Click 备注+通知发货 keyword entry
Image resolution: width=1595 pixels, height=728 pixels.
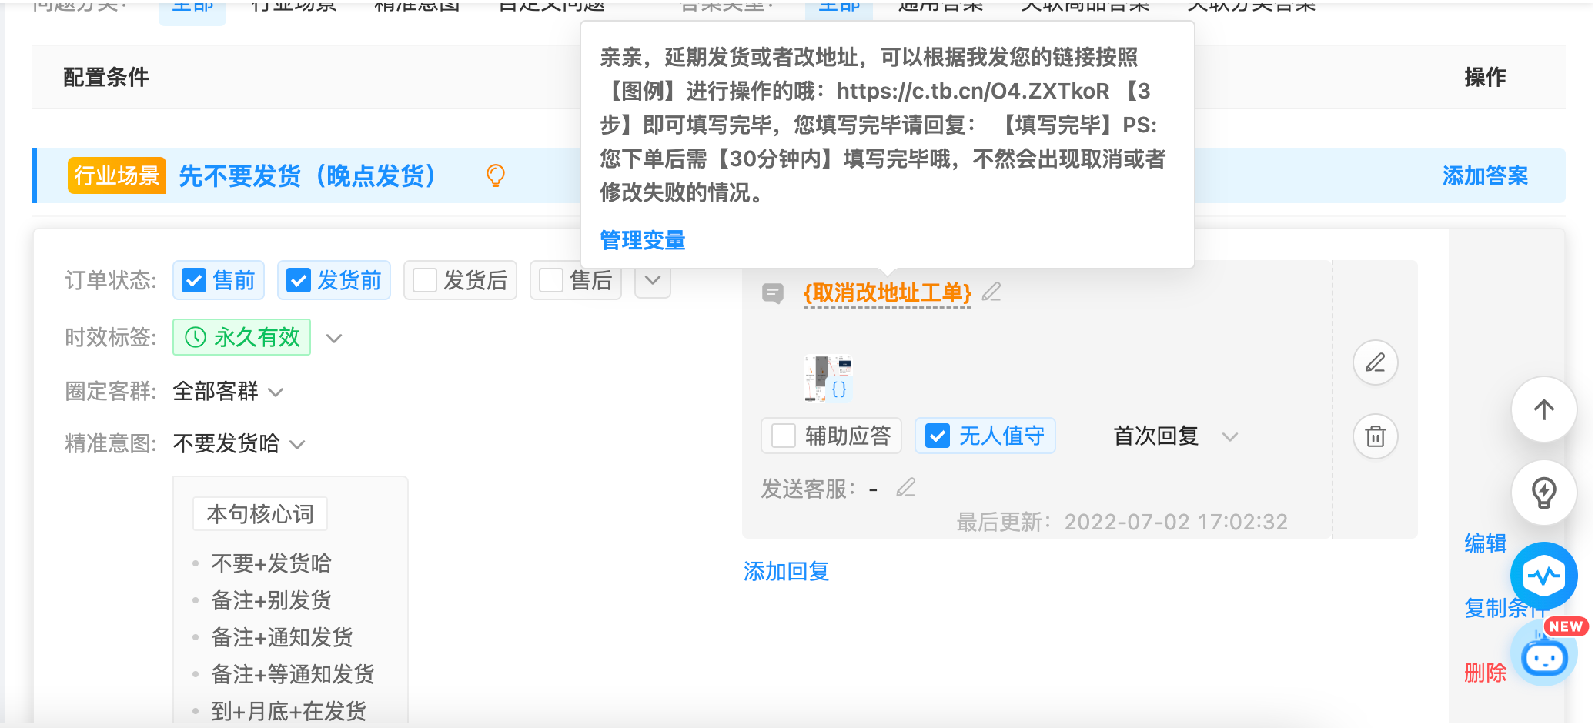click(x=282, y=637)
